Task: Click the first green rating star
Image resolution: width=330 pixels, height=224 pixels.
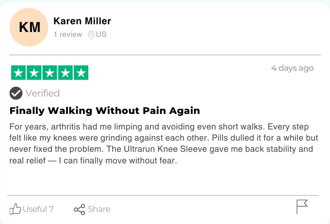Action: 18,73
